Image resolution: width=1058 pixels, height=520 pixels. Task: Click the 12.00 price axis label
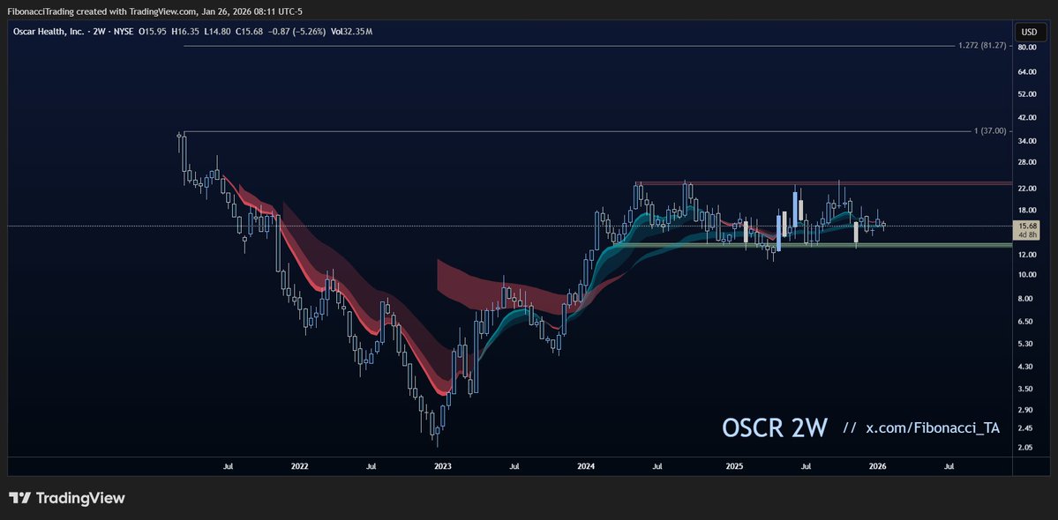click(x=1027, y=255)
